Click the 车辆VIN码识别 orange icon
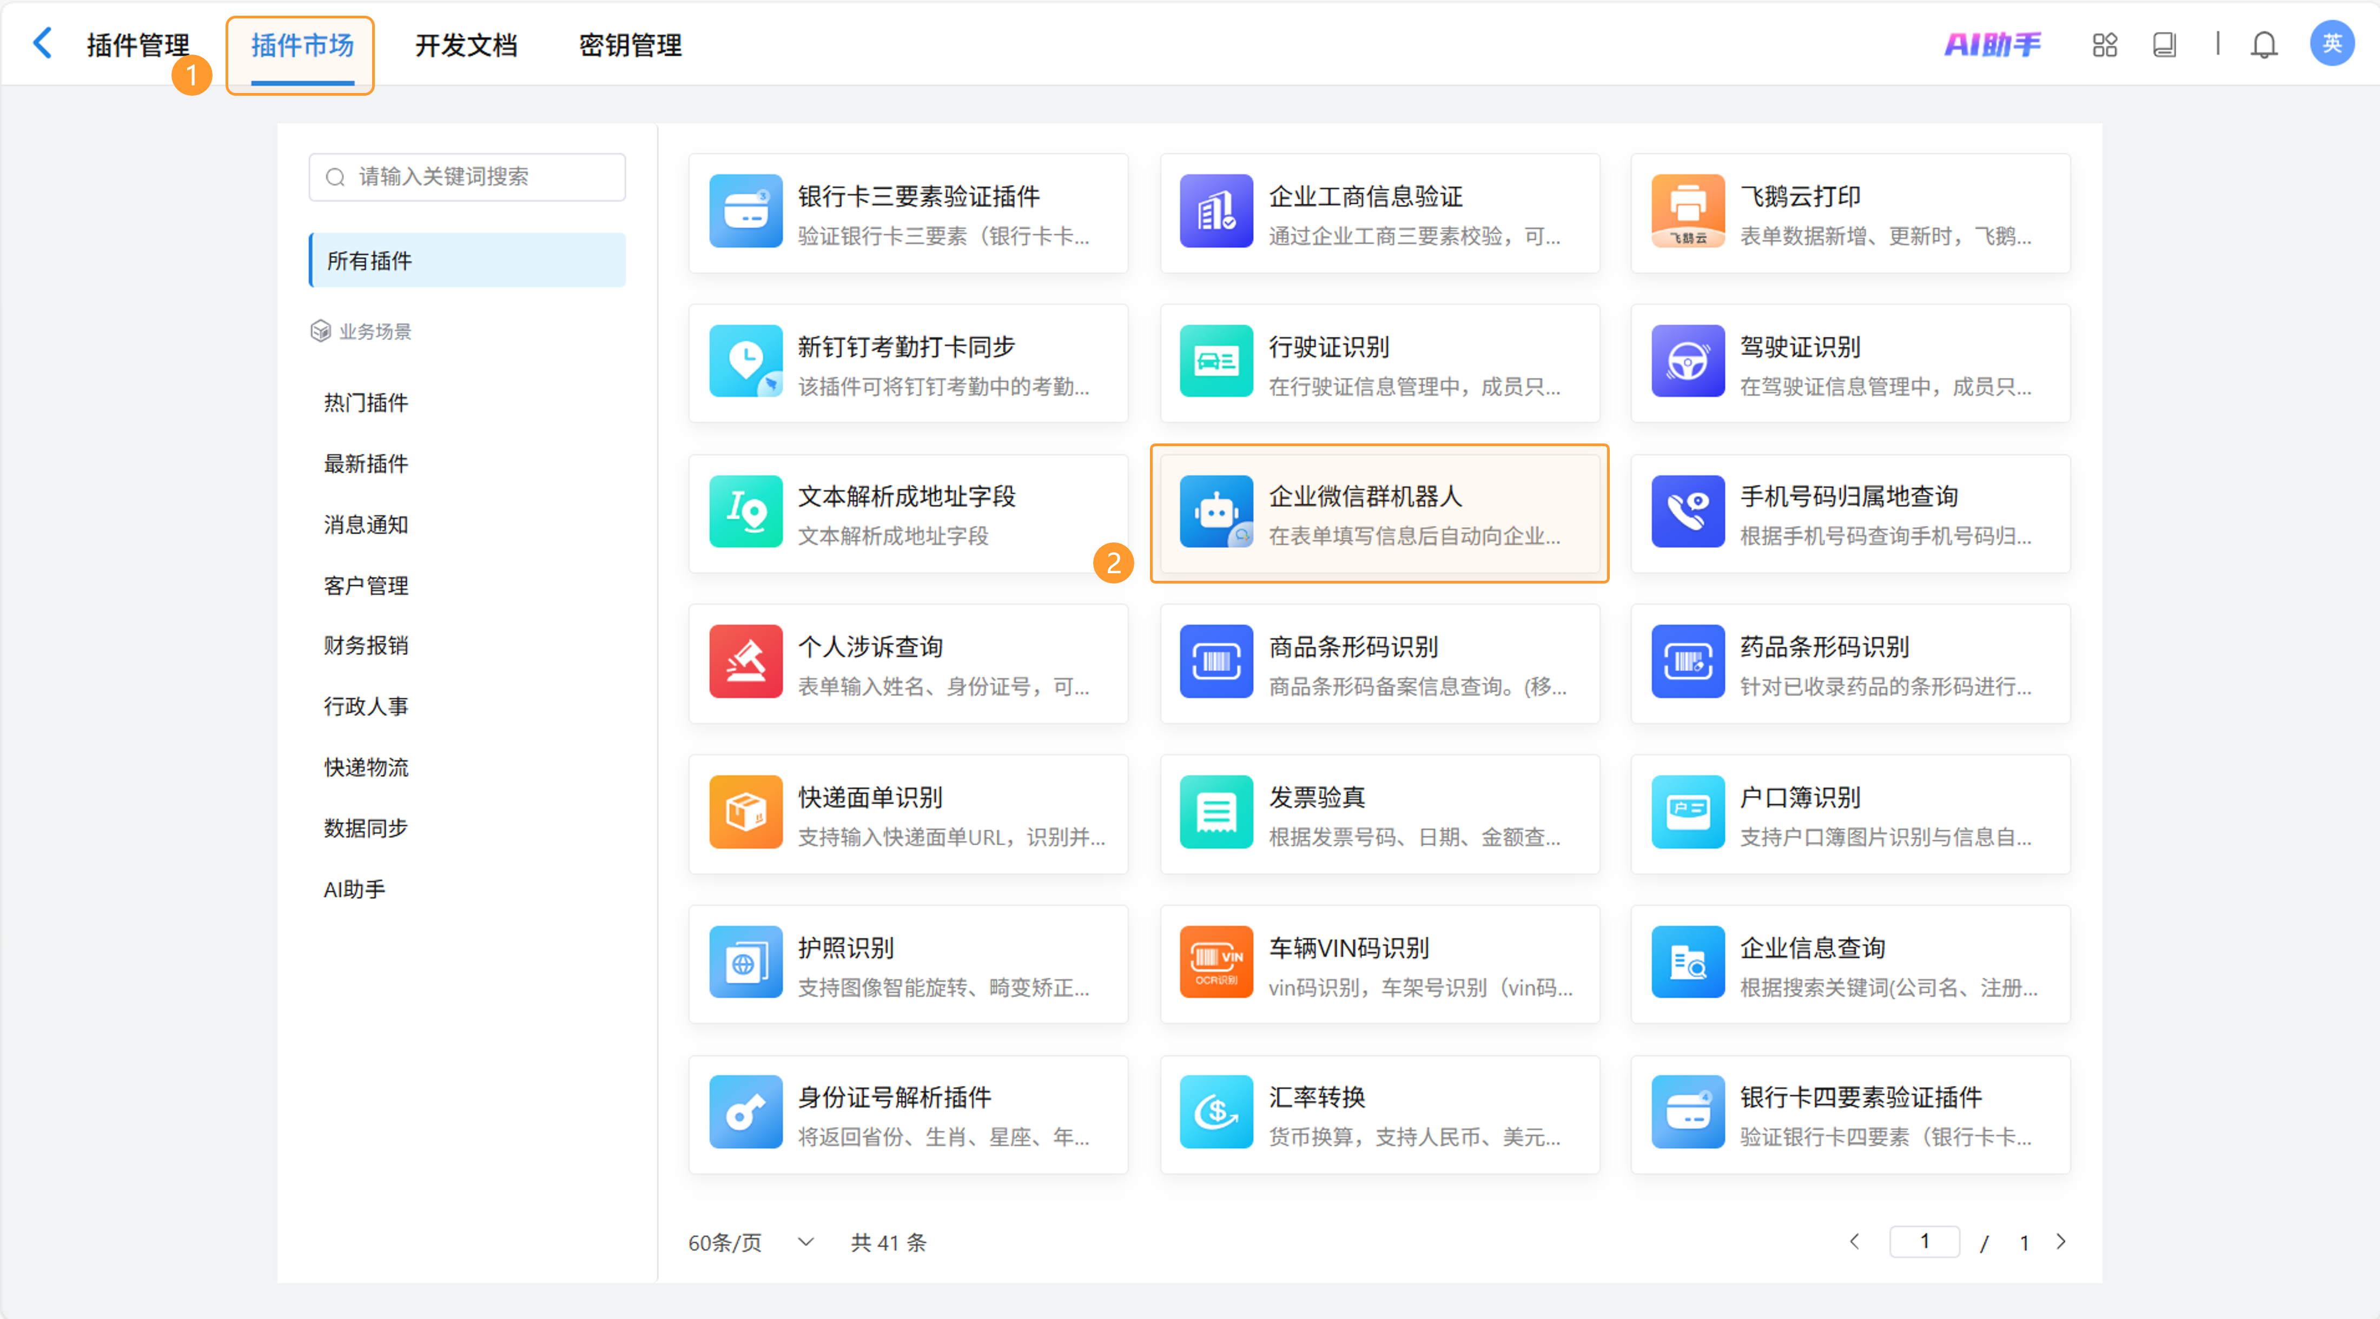 [x=1216, y=963]
